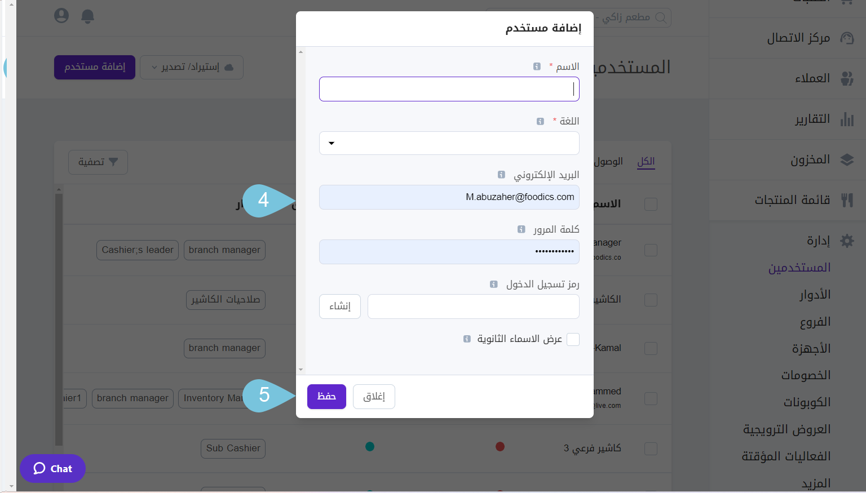Enable عرض الاسماء الثانوية checkbox
Image resolution: width=866 pixels, height=493 pixels.
[x=573, y=339]
